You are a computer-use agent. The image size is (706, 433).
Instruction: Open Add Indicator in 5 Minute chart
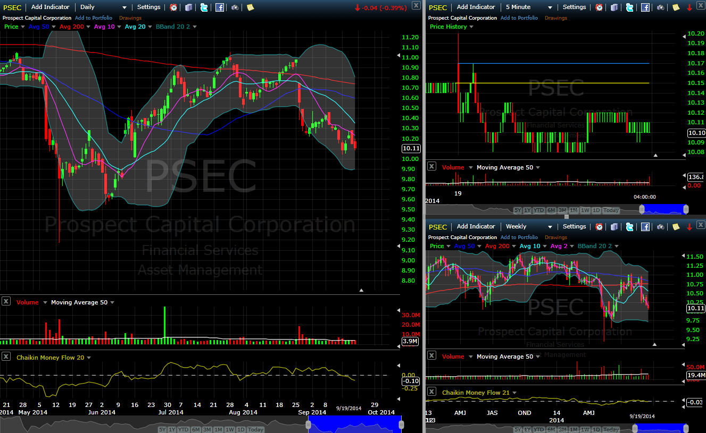click(476, 7)
